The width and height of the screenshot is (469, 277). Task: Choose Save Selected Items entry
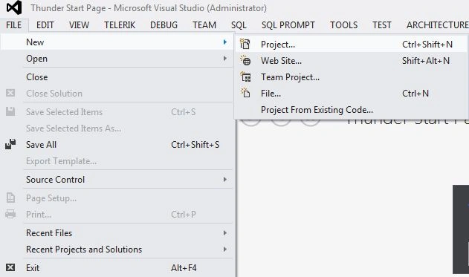pos(117,111)
